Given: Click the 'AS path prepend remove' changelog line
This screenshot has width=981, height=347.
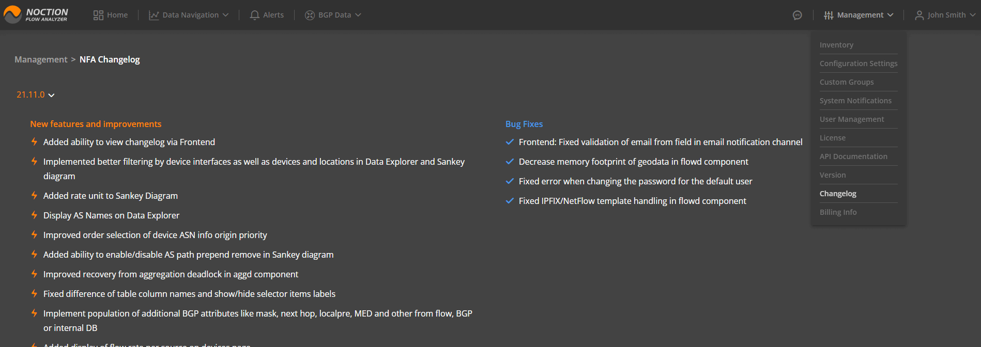Looking at the screenshot, I should [x=189, y=255].
